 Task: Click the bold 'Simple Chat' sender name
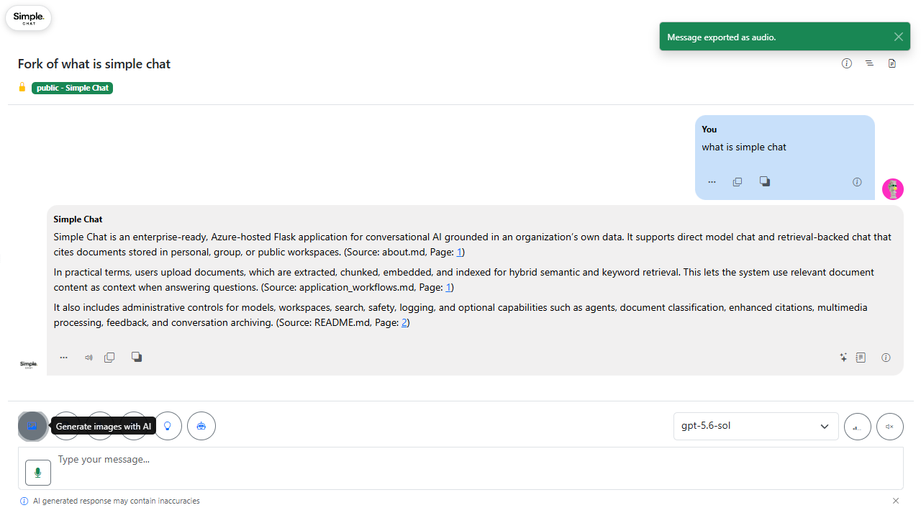coord(78,219)
